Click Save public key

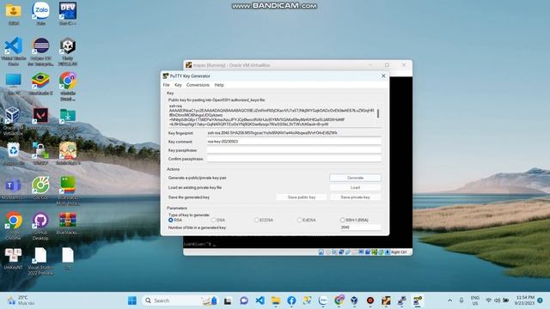302,197
